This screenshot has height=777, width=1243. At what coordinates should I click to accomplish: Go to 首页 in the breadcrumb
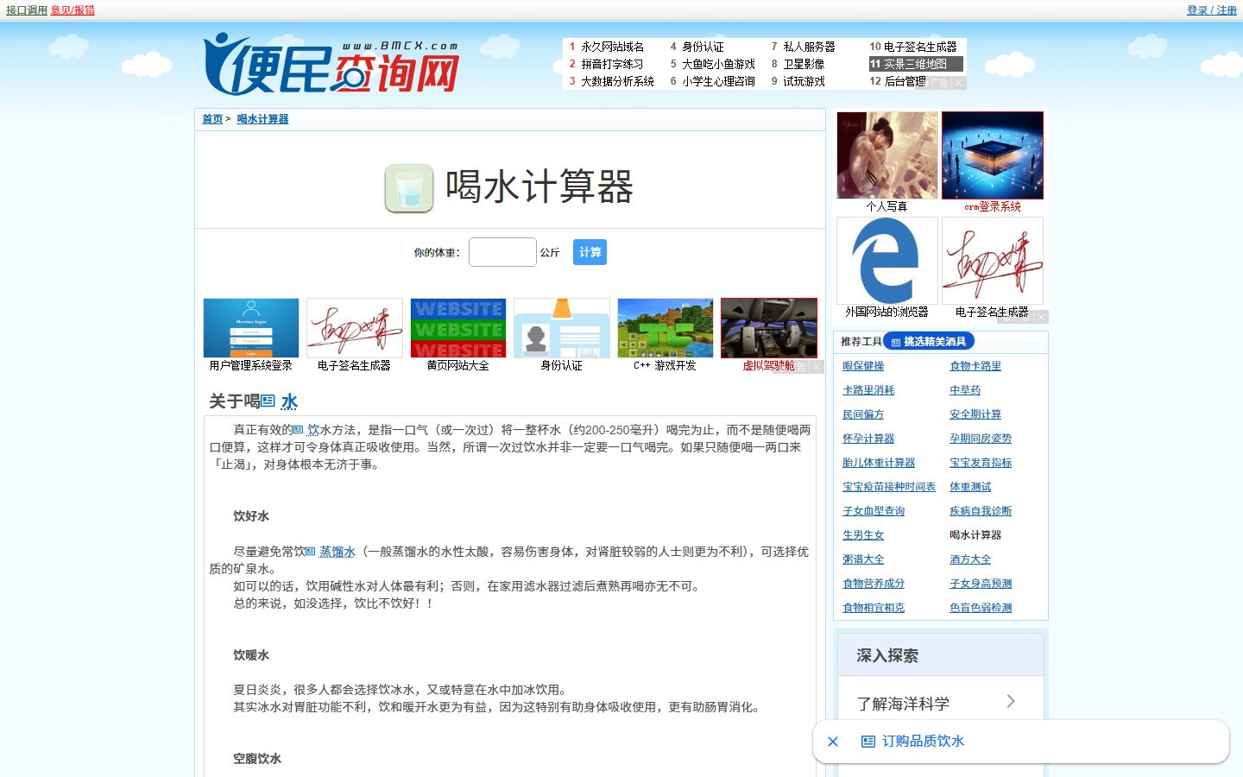(212, 119)
